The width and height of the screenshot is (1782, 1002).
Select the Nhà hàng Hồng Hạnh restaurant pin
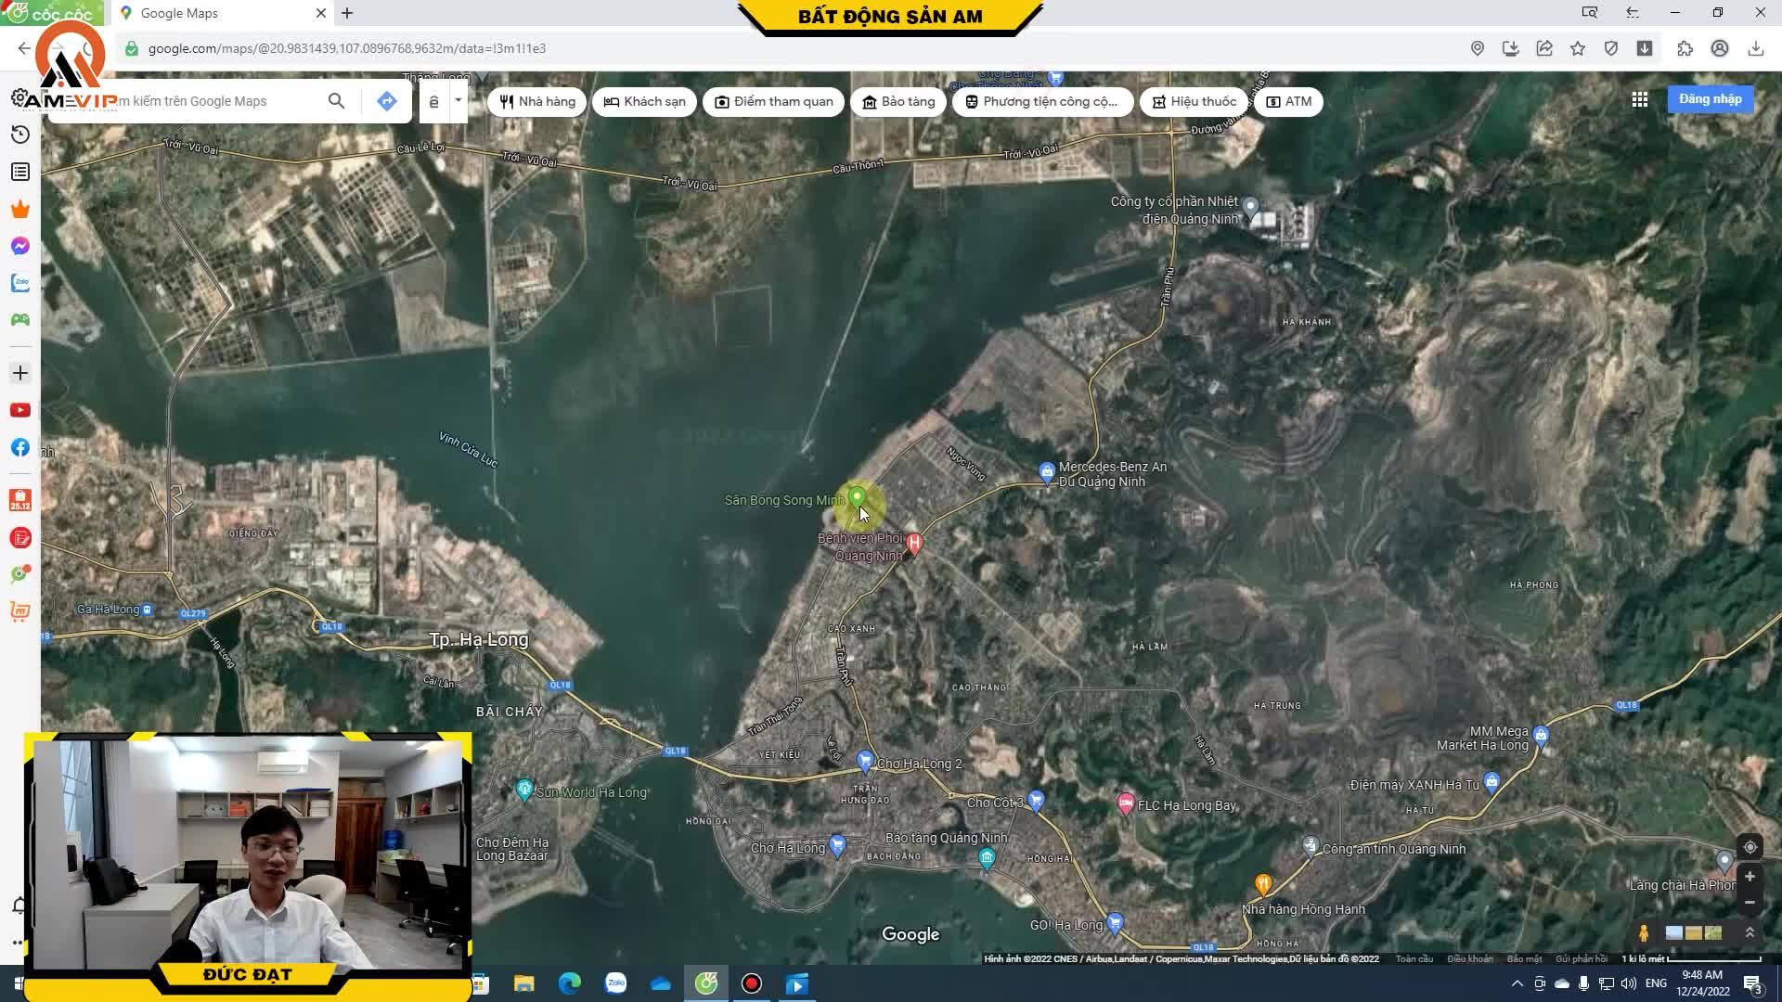[1263, 884]
